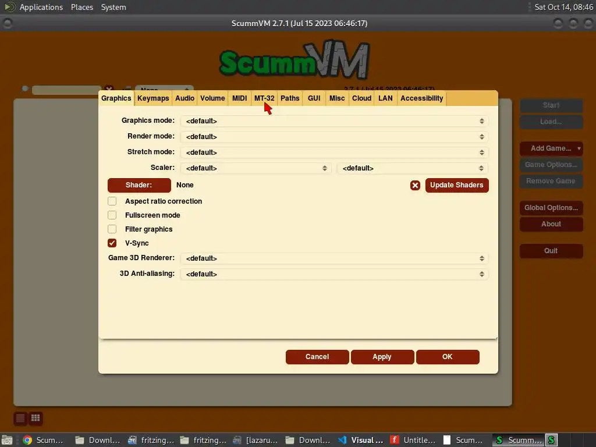Open the Applications menu

(41, 7)
